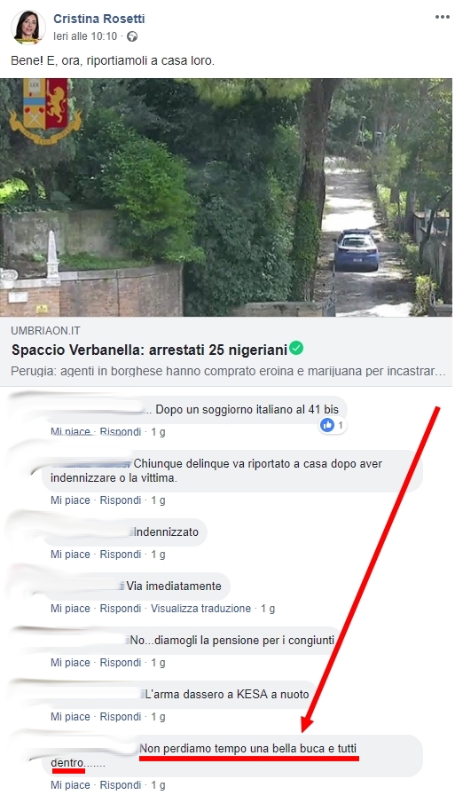The height and width of the screenshot is (795, 455).
Task: Click the UMBRIAON.IT source label
Action: 45,331
